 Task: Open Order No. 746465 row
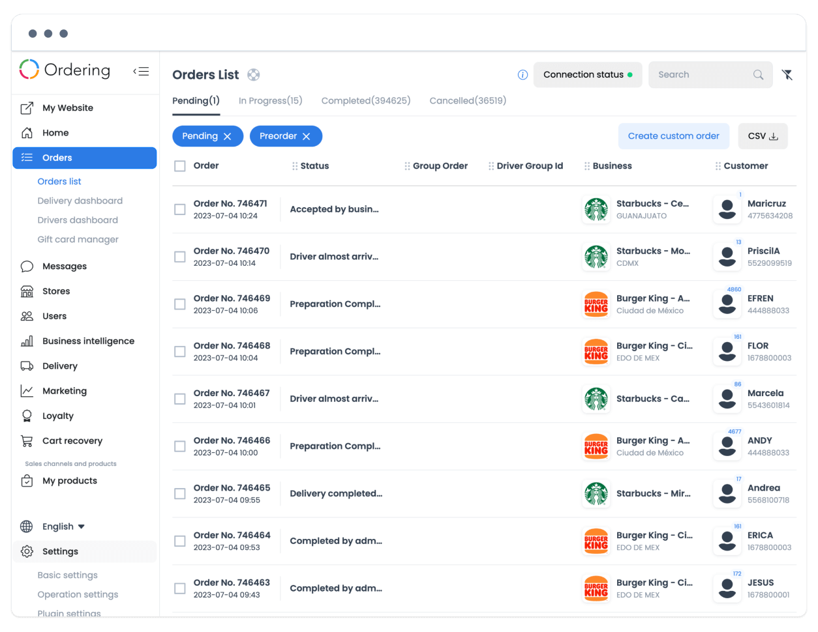coord(484,494)
